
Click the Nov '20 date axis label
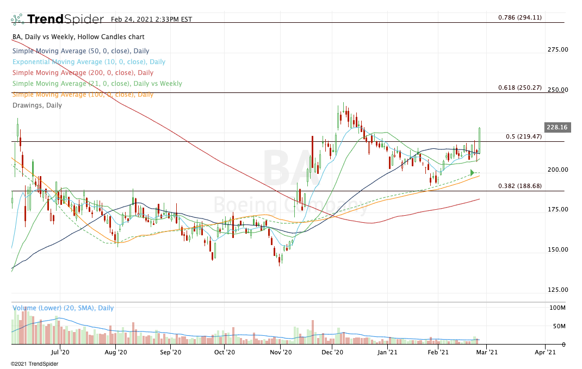point(281,352)
